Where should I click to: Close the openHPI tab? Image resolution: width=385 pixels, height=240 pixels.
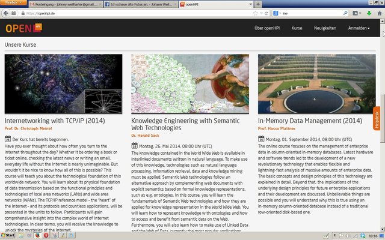(250, 4)
